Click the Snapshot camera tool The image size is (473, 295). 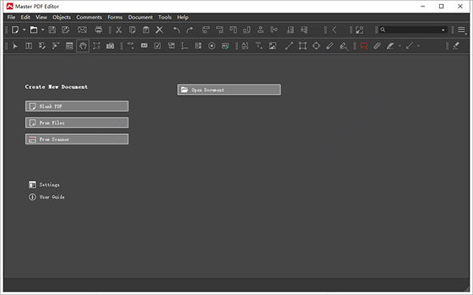(x=110, y=46)
